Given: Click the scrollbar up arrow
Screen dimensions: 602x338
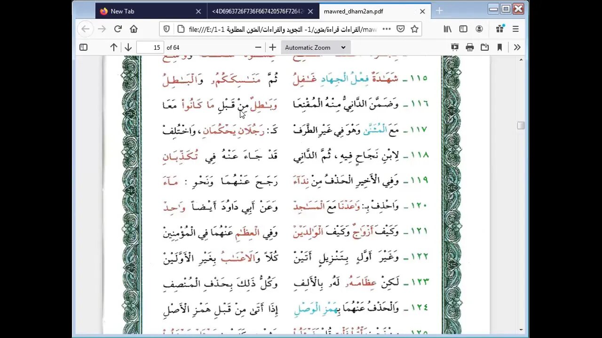Looking at the screenshot, I should pyautogui.click(x=521, y=60).
